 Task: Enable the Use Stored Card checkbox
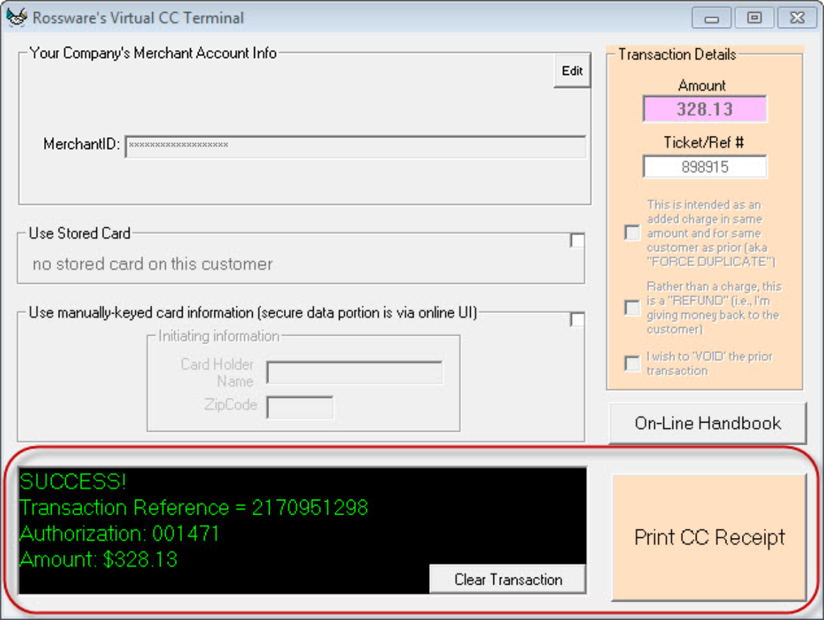pyautogui.click(x=577, y=241)
